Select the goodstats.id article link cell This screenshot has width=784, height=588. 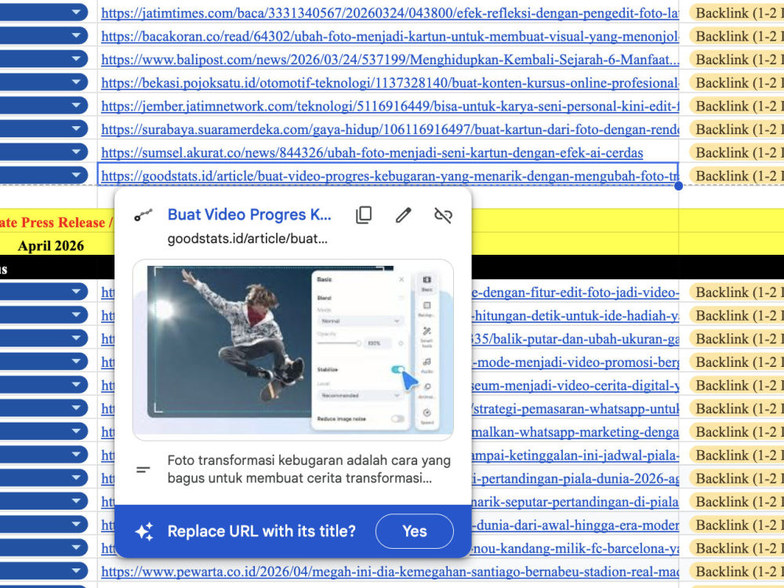[390, 176]
